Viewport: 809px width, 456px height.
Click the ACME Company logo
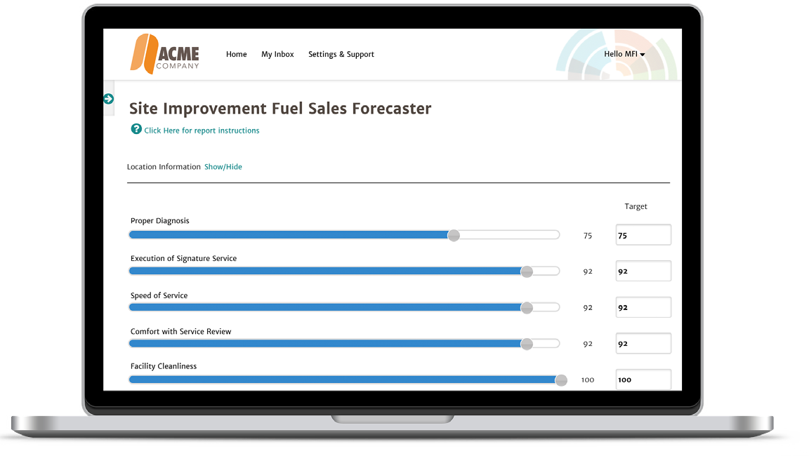164,53
